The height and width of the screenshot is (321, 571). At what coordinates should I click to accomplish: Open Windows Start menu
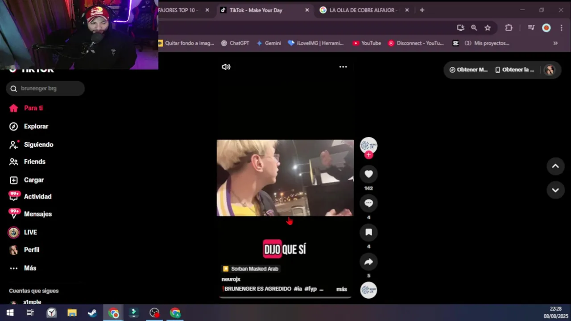tap(10, 313)
